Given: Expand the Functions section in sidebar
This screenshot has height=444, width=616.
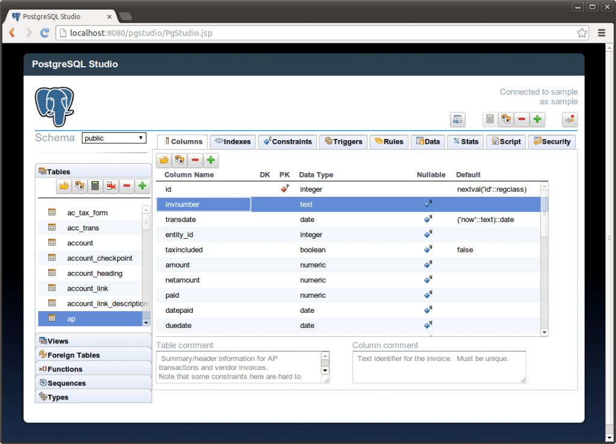Looking at the screenshot, I should tap(65, 369).
